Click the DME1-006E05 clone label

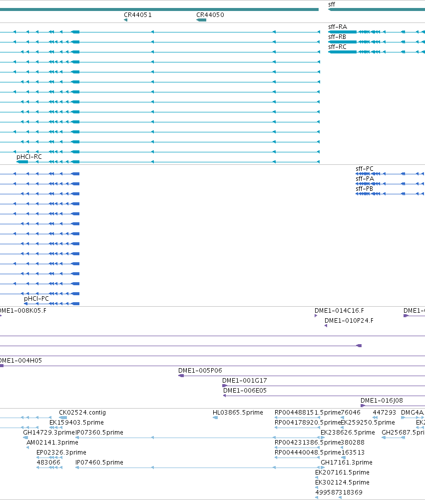point(245,391)
